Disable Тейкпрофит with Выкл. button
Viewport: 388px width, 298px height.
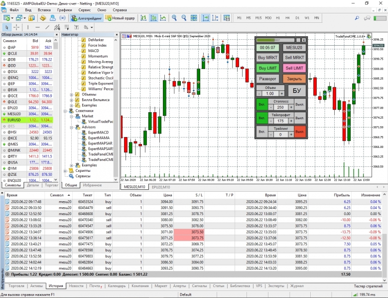tap(300, 118)
